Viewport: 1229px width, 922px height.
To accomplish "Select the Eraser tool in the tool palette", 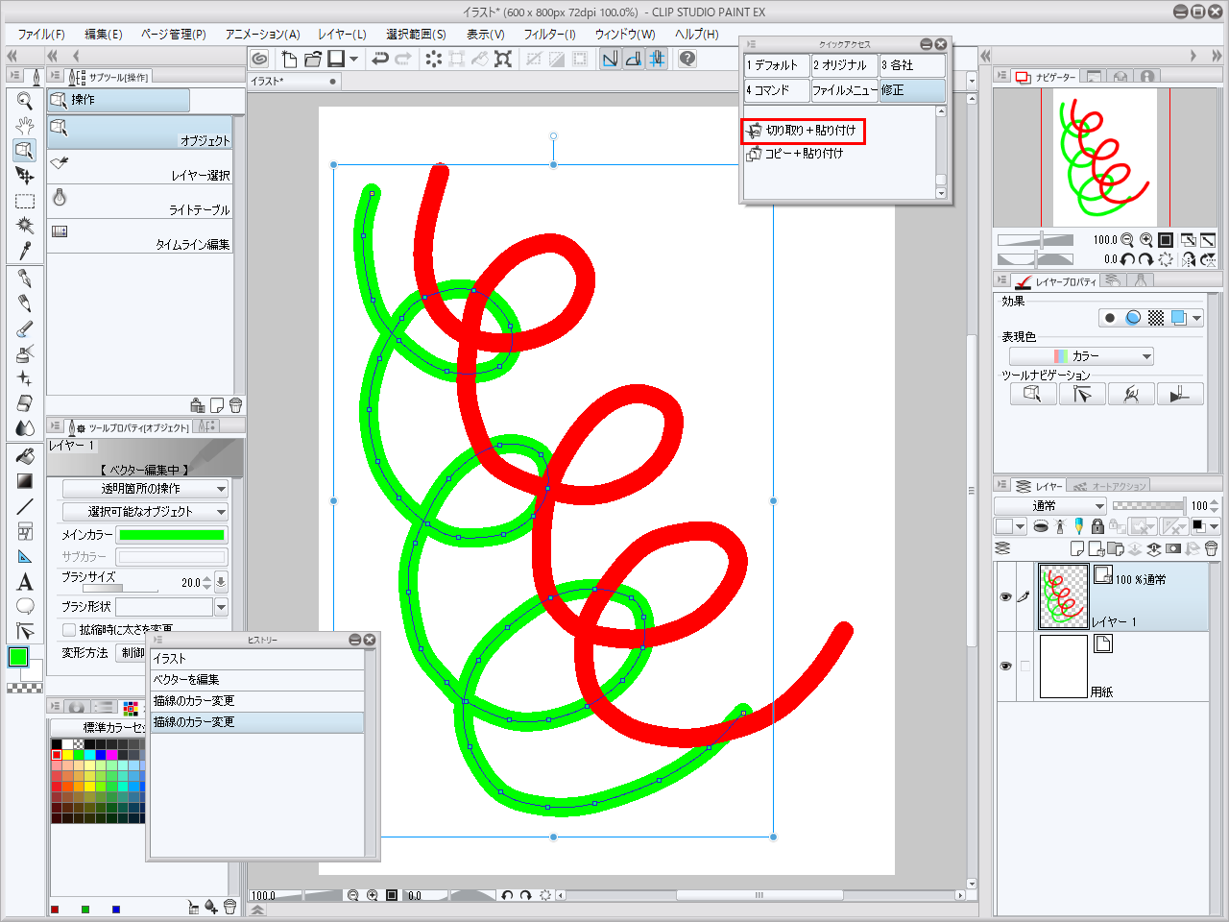I will click(25, 403).
